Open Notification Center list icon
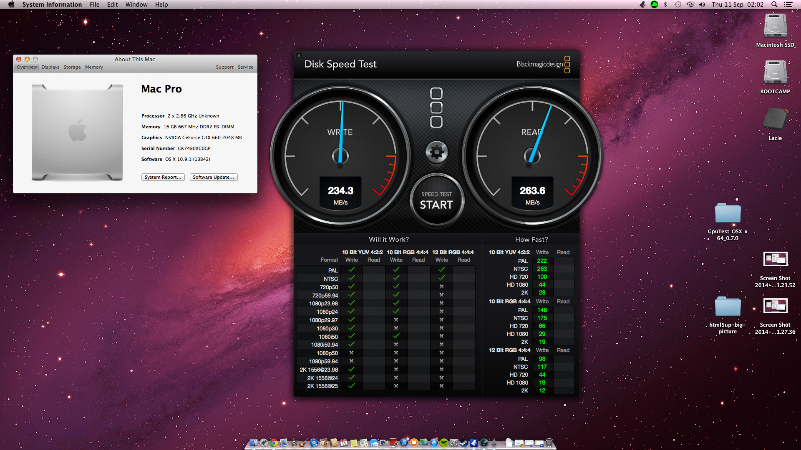Screen dimensions: 801x450 788,4
